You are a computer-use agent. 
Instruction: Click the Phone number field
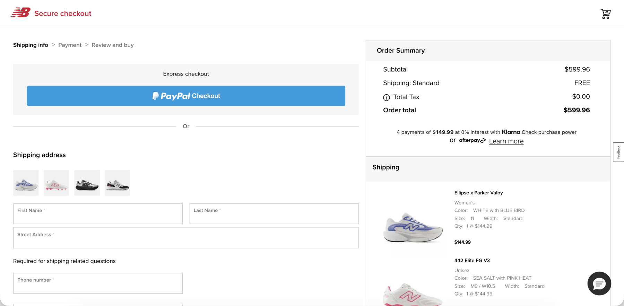[x=98, y=283]
